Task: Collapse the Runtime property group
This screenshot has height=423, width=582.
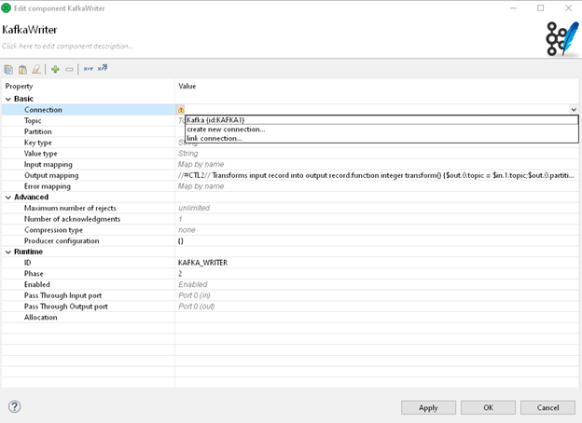Action: (x=8, y=252)
